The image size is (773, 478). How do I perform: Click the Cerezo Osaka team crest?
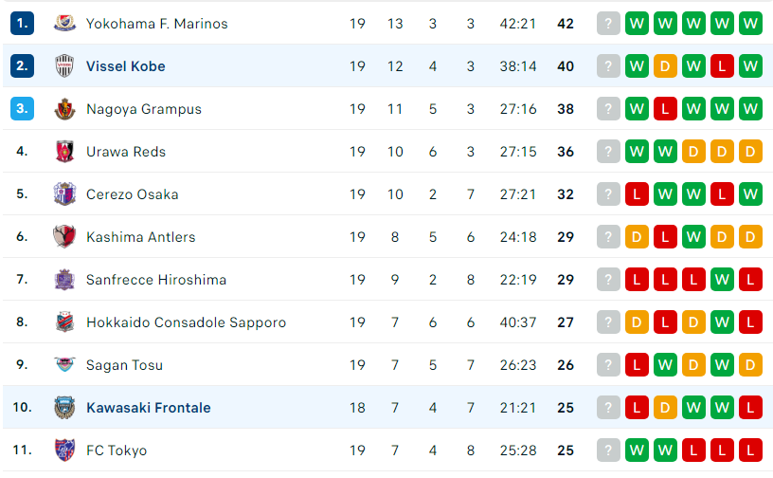tap(64, 194)
